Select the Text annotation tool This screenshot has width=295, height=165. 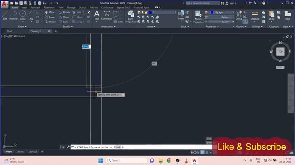[97, 15]
